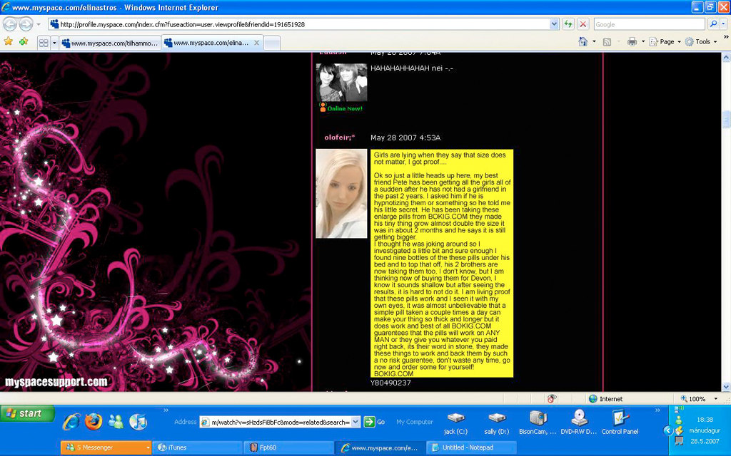Expand the Print button dropdown arrow
The image size is (731, 456).
point(643,42)
